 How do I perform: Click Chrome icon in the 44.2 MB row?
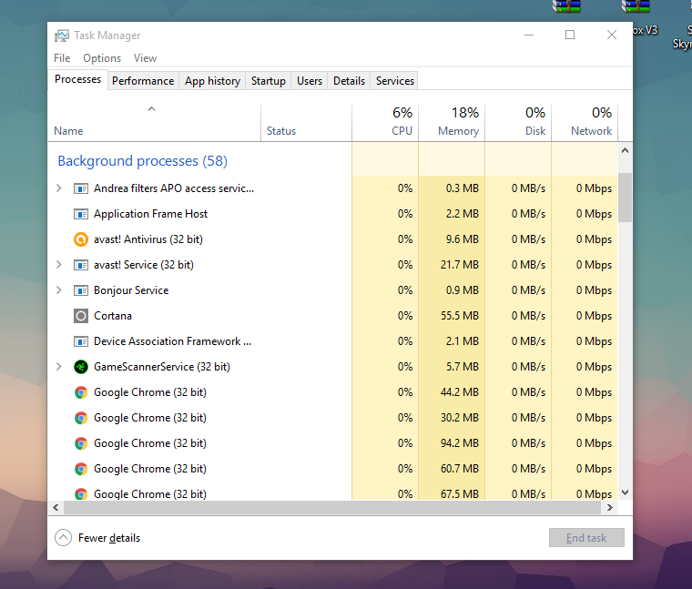pos(81,392)
